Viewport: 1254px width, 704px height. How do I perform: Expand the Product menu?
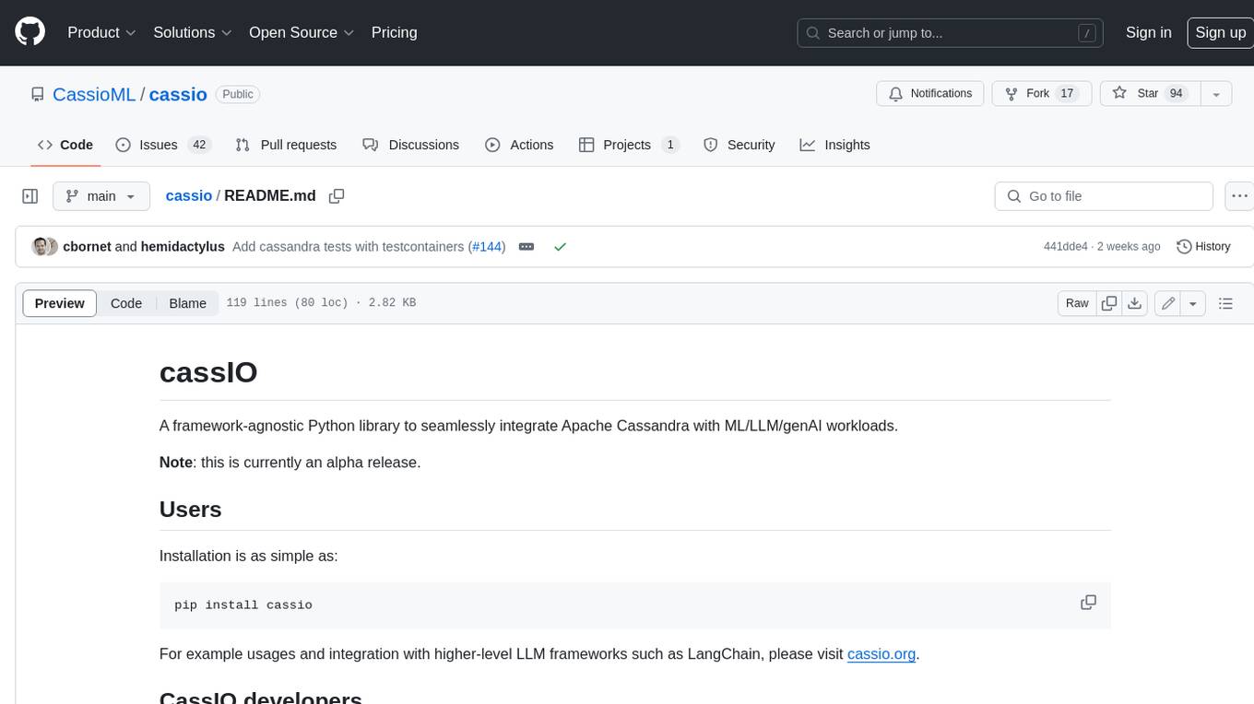pyautogui.click(x=101, y=32)
